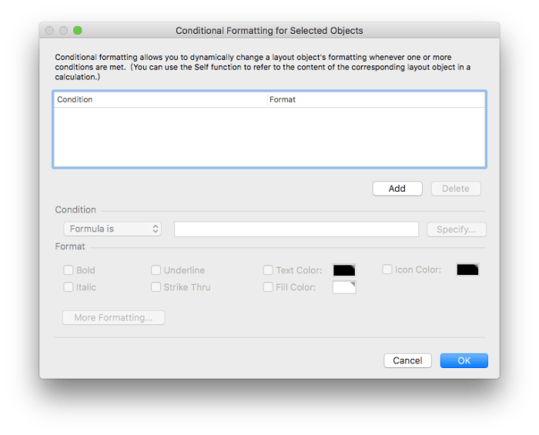Click the Delete condition button
The height and width of the screenshot is (435, 539).
455,189
